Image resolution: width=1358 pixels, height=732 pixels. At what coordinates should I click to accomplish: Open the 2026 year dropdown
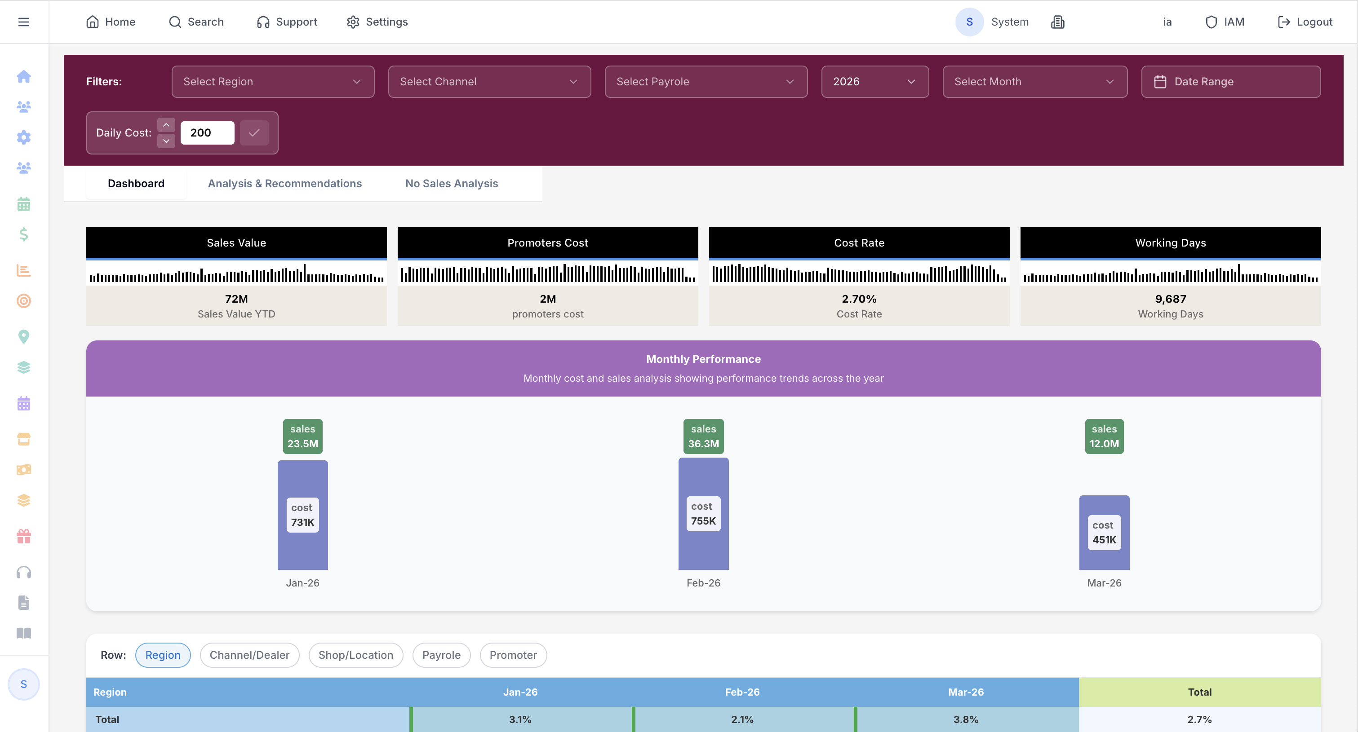874,82
